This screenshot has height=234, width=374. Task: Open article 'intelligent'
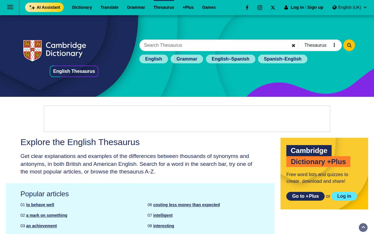(x=163, y=215)
